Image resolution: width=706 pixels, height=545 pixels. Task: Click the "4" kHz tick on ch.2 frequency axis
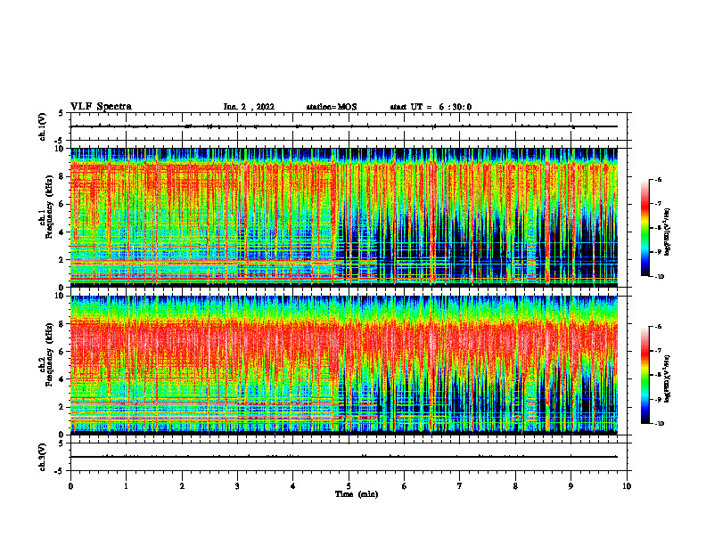tap(62, 379)
